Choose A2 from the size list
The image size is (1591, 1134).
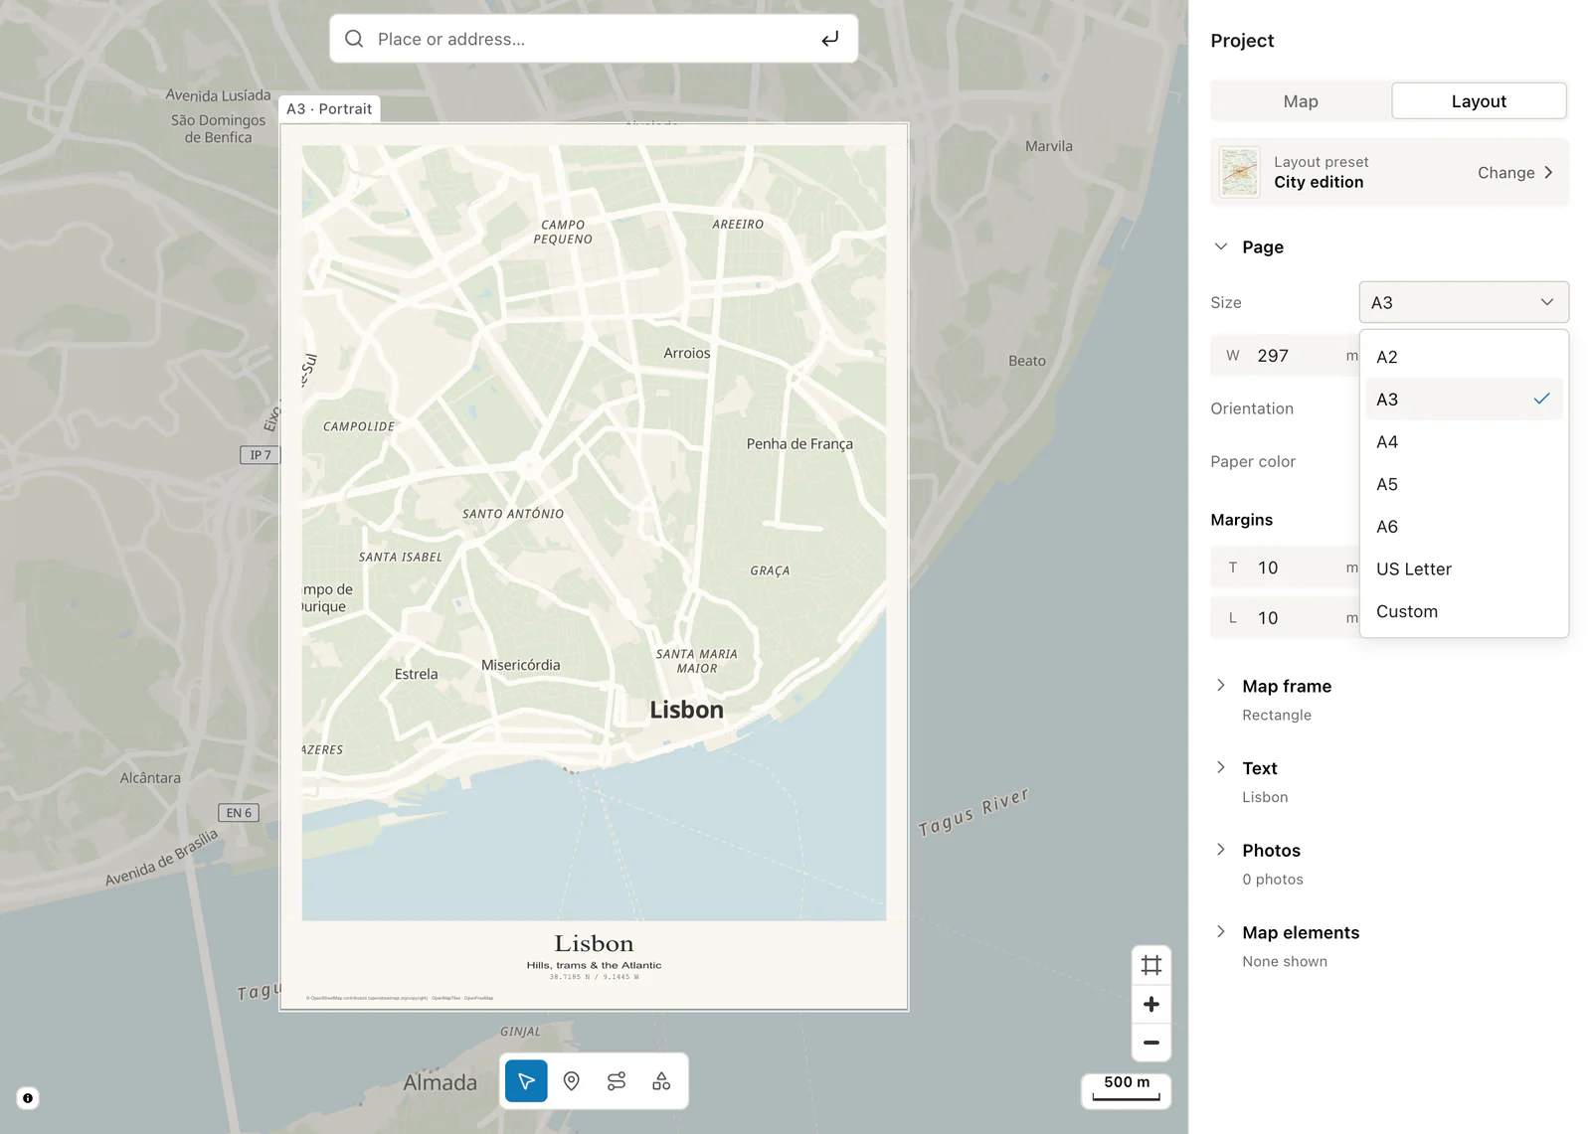[1464, 357]
